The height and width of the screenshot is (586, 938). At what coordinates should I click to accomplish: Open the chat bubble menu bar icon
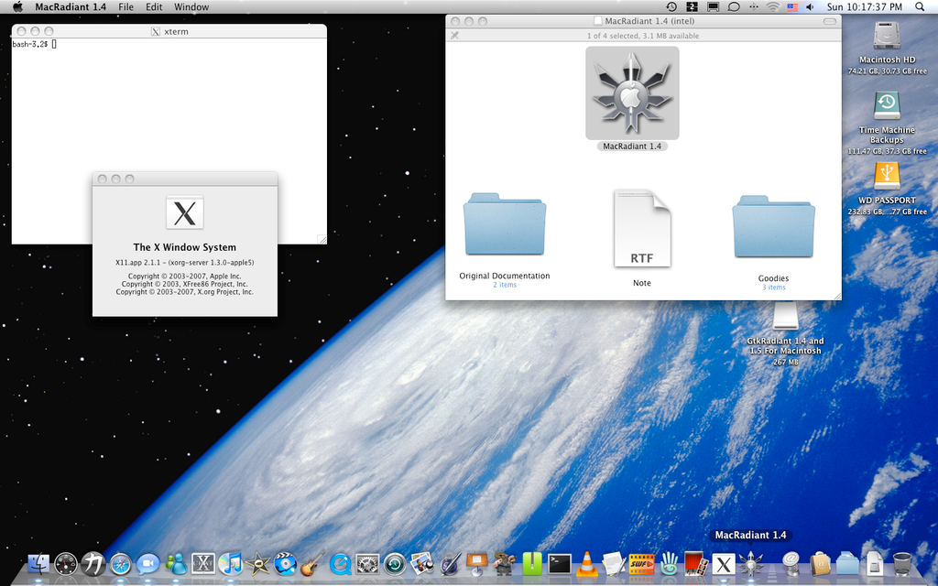[734, 7]
